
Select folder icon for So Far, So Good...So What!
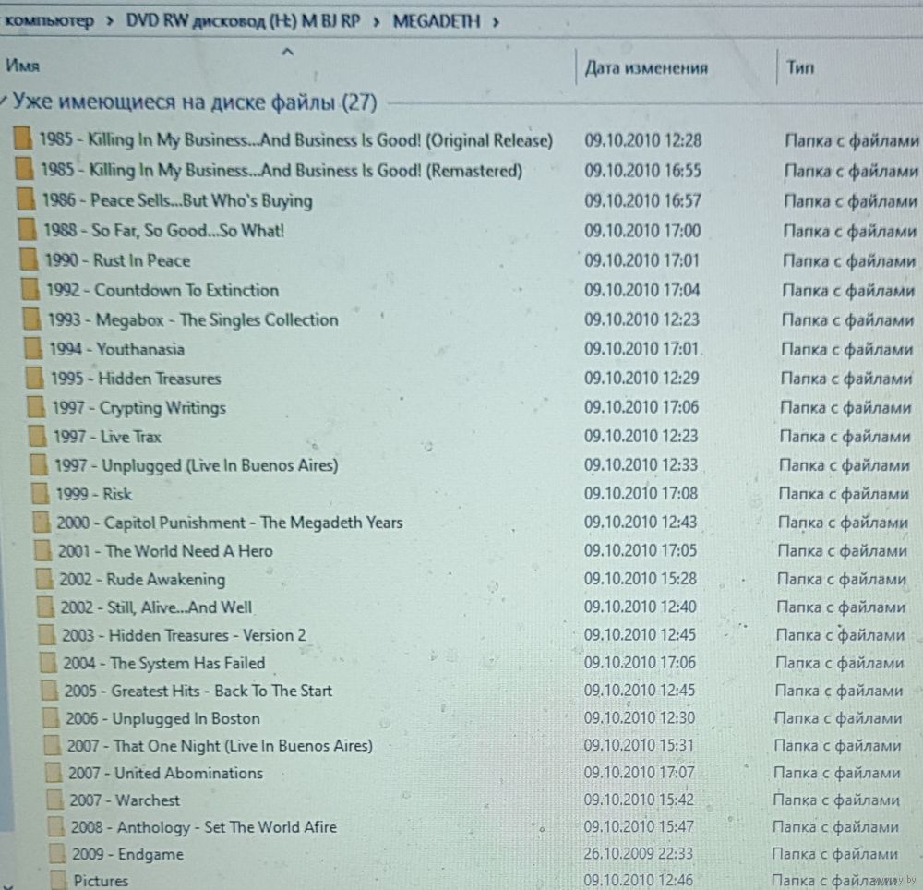click(x=27, y=229)
